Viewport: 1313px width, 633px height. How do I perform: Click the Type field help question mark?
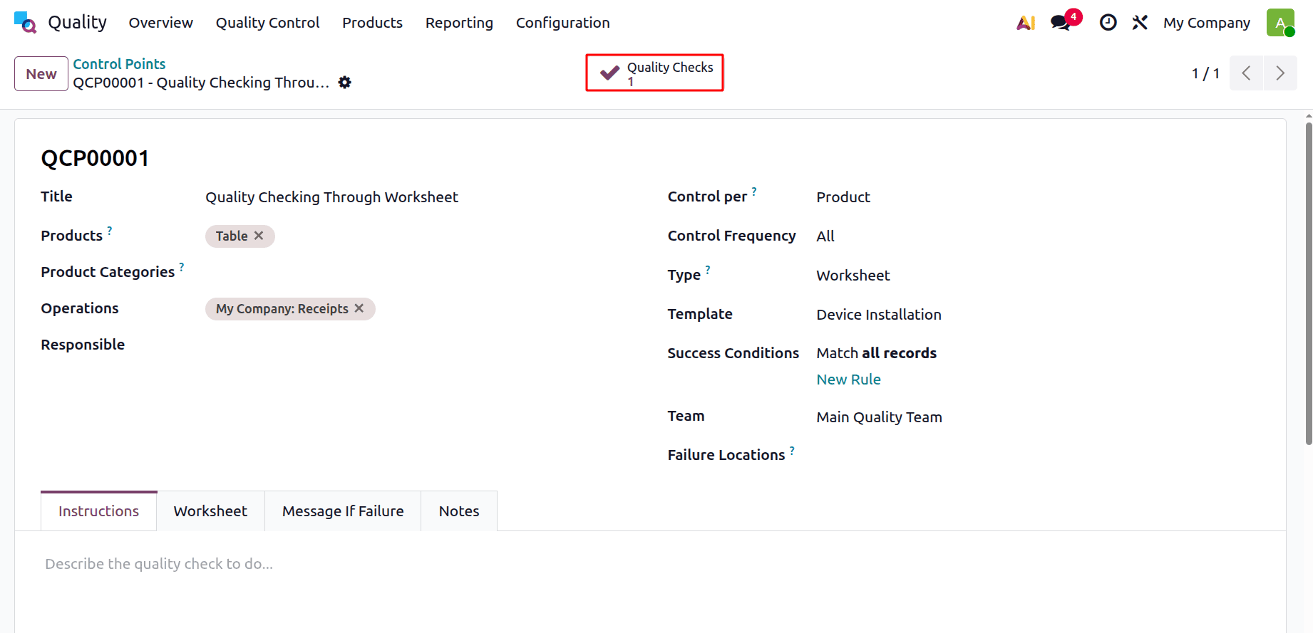(x=708, y=269)
